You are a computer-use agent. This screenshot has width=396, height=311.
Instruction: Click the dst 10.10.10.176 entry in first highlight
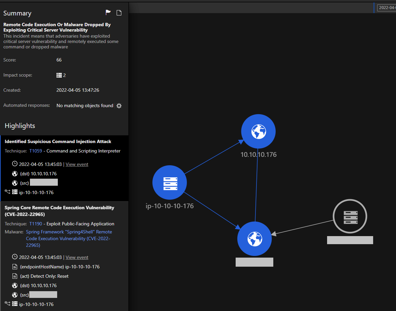tap(38, 174)
